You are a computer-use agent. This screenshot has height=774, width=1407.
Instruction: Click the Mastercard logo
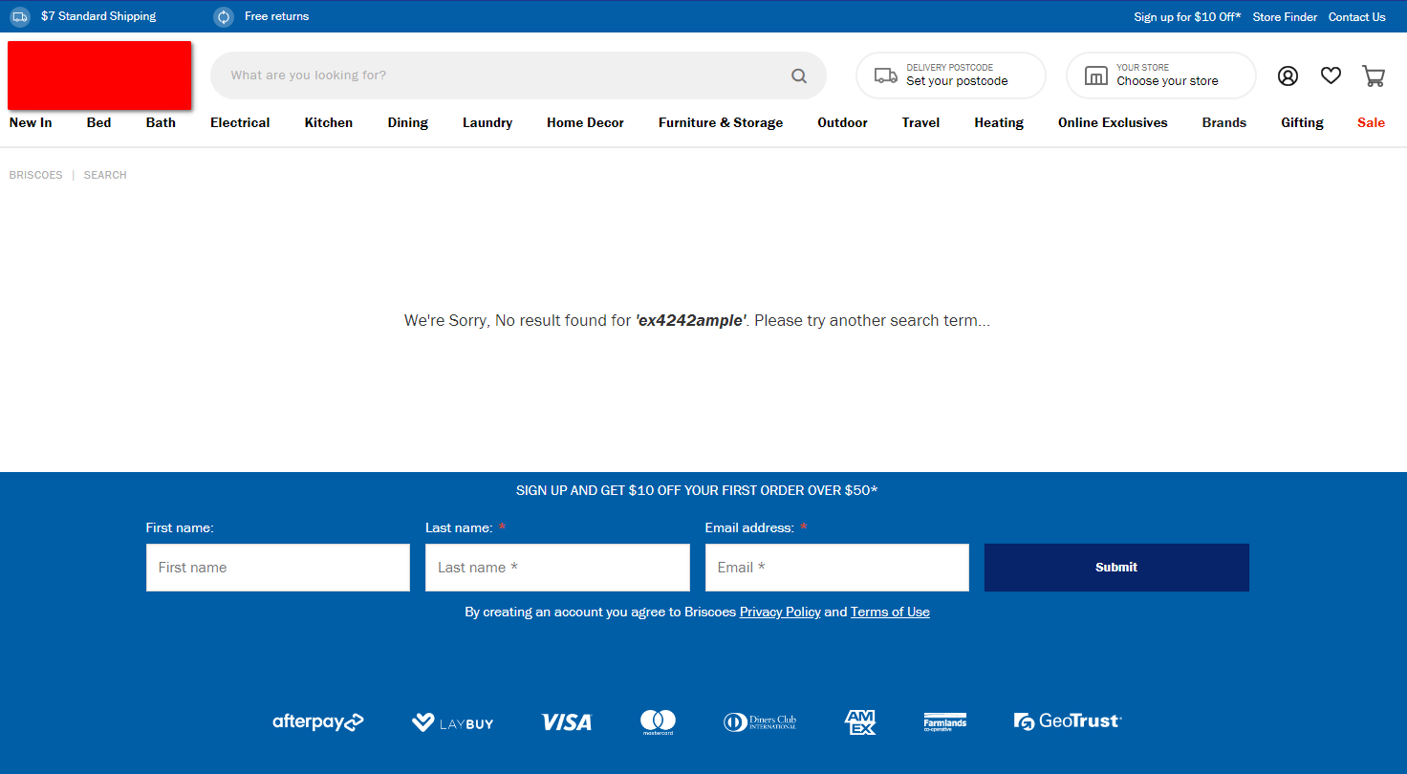pyautogui.click(x=658, y=722)
